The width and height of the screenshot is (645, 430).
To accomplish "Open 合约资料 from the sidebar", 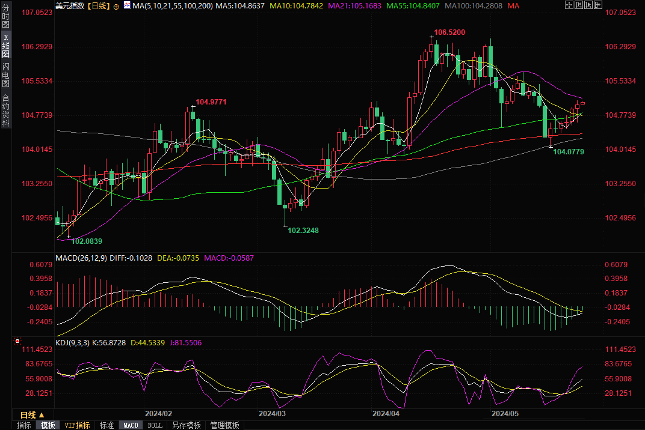I will [x=5, y=111].
